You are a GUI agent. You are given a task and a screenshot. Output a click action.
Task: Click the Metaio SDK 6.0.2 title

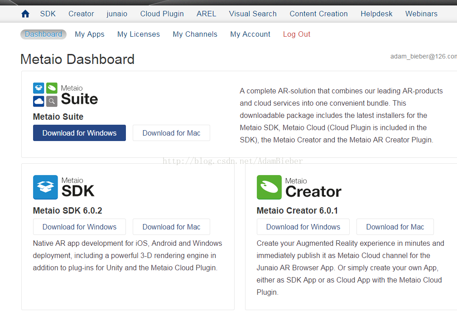coord(67,210)
